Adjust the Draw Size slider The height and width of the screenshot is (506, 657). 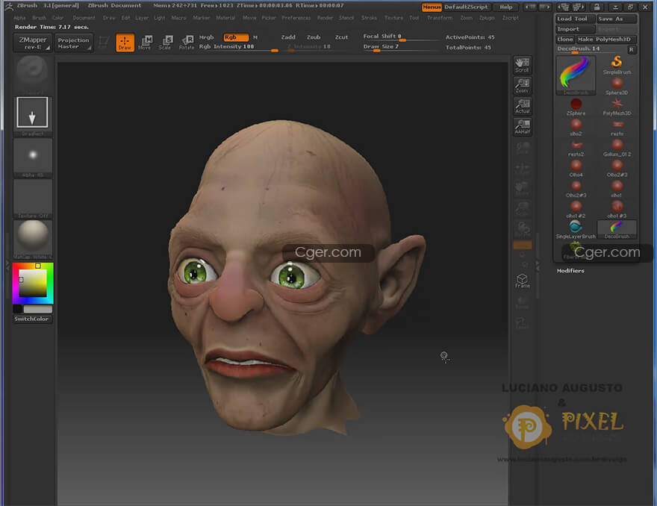[x=400, y=47]
